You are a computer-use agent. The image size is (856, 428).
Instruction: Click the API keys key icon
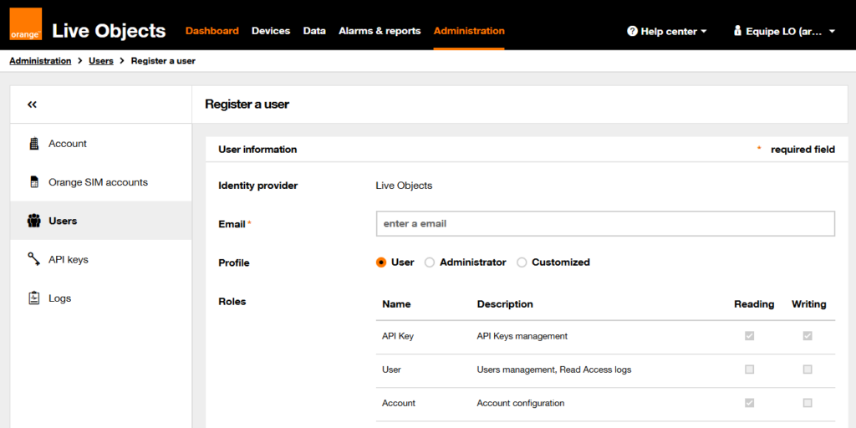pos(34,260)
